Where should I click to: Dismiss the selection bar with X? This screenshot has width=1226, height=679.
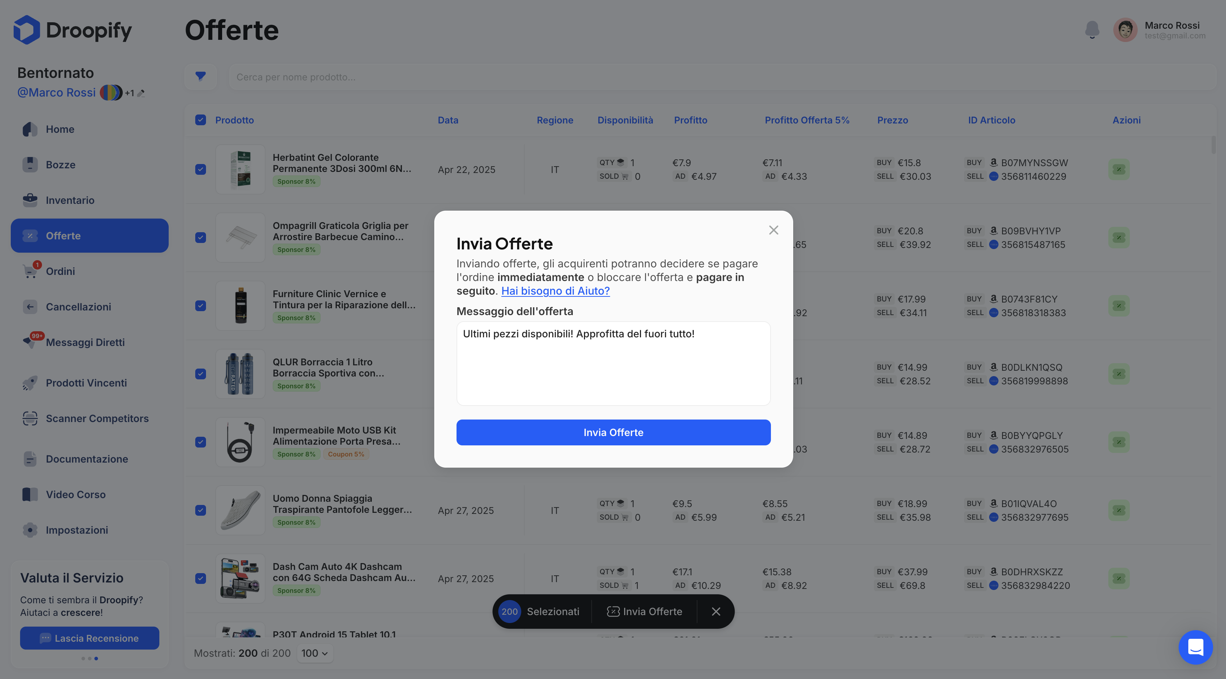(x=716, y=612)
